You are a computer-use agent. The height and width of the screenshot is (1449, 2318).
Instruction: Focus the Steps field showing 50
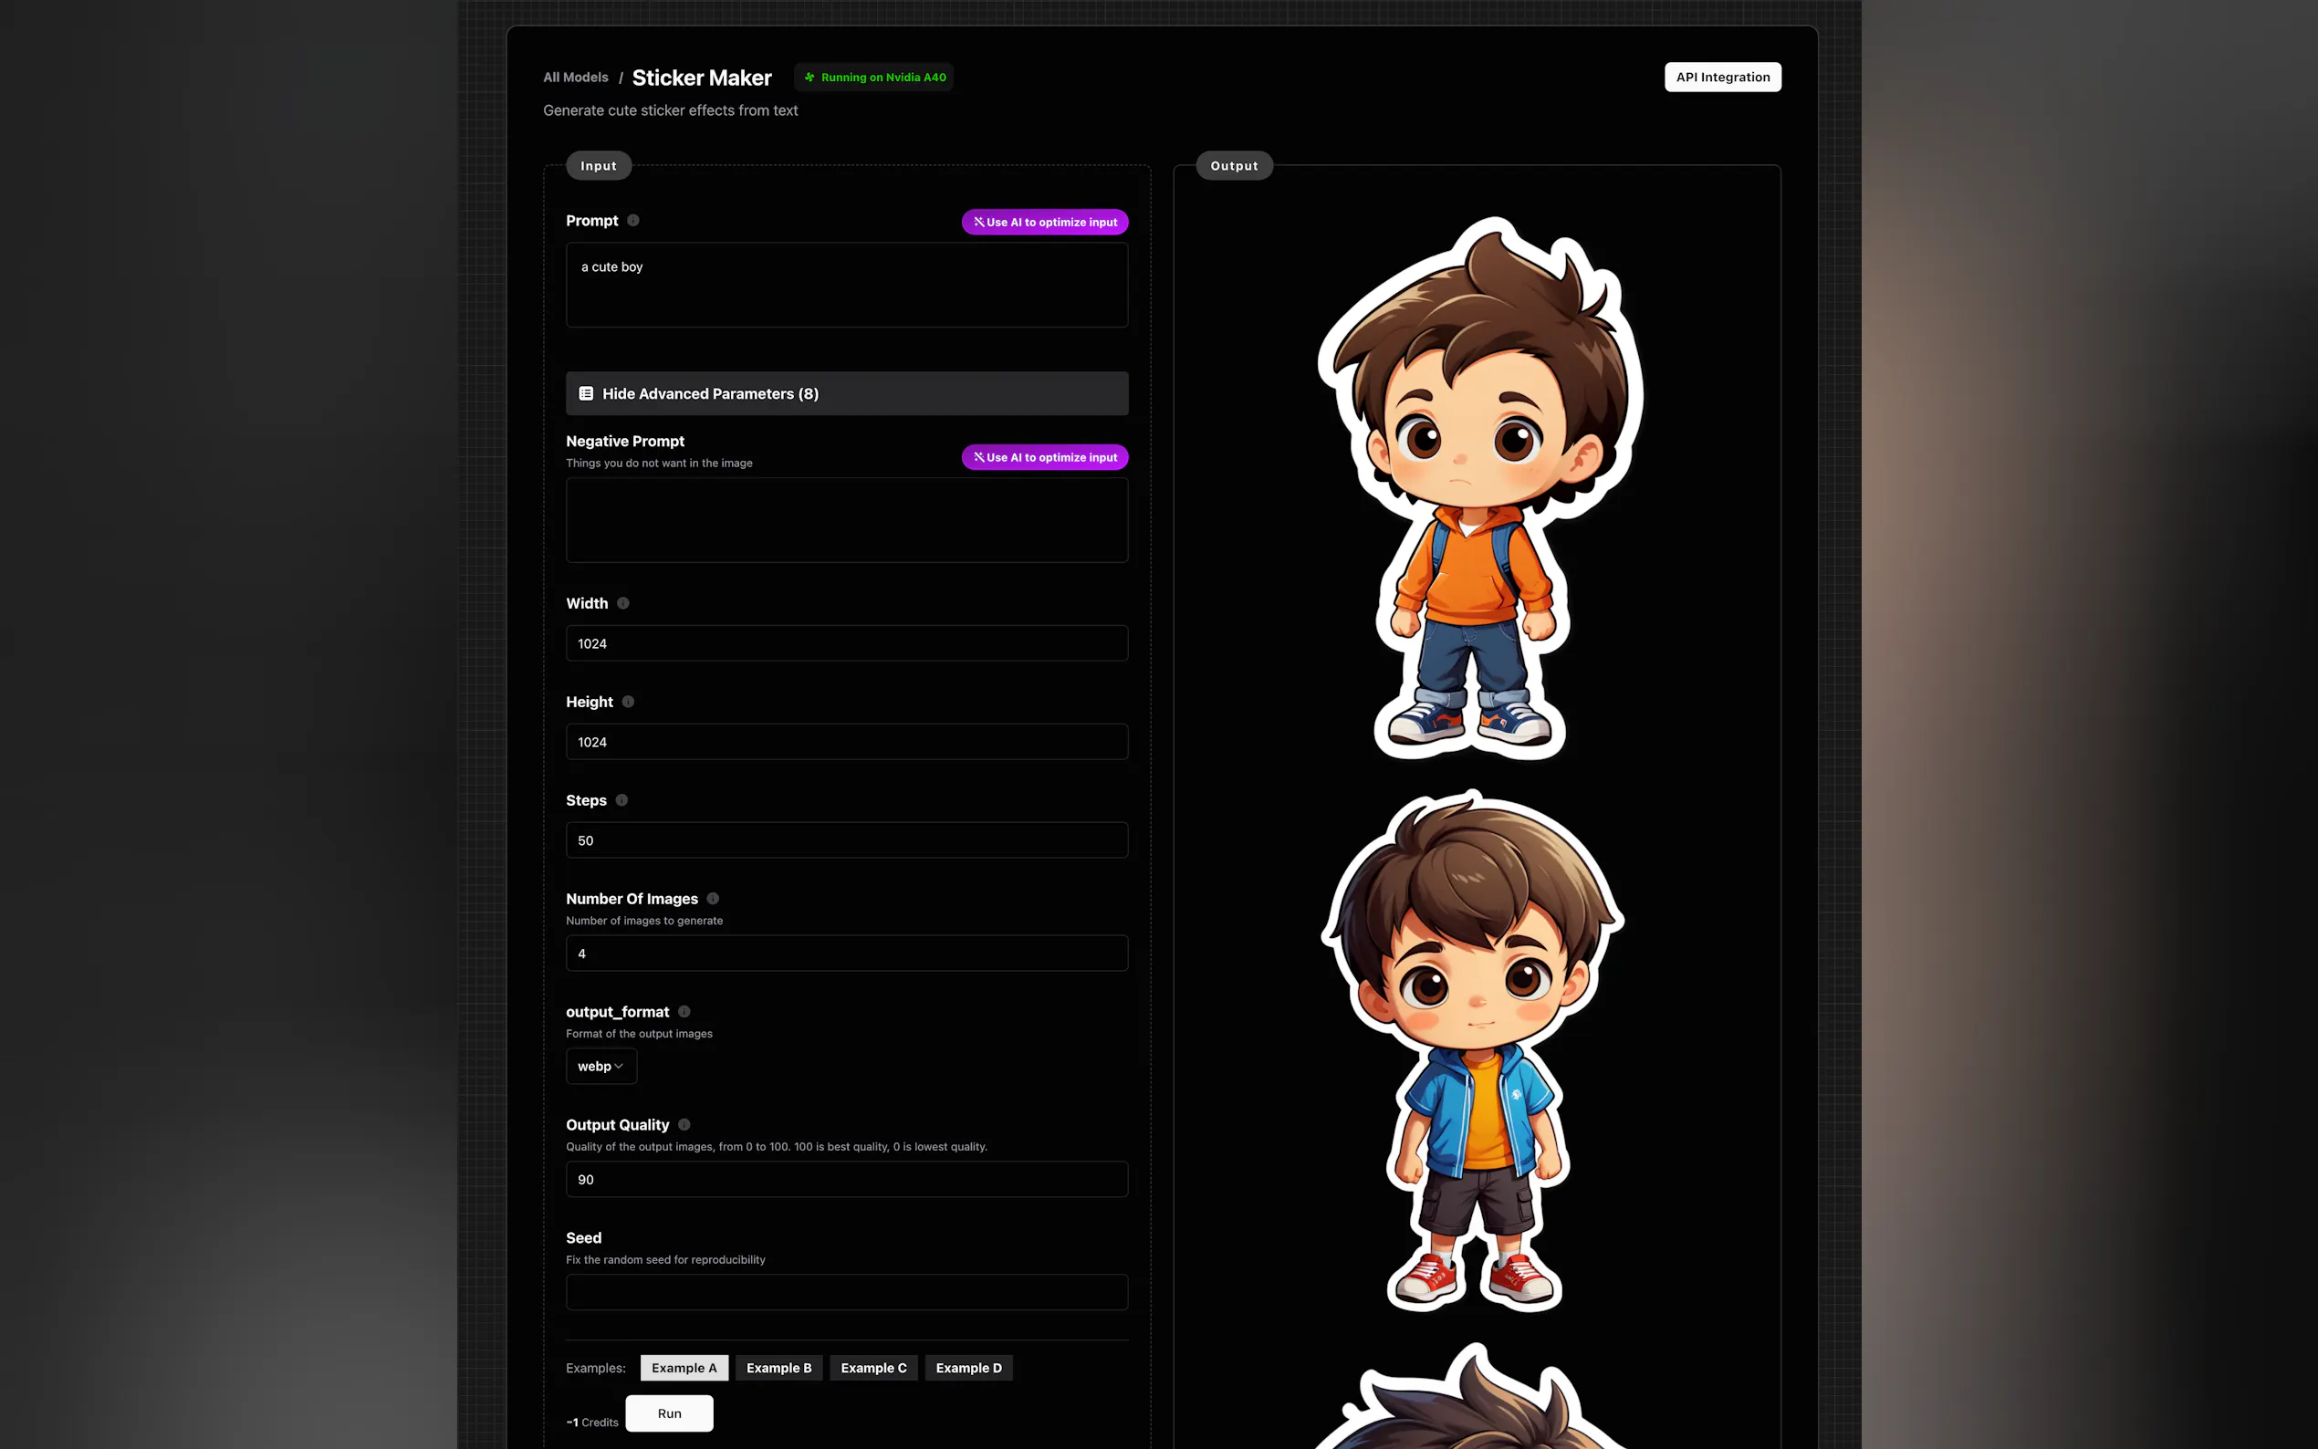pyautogui.click(x=846, y=840)
